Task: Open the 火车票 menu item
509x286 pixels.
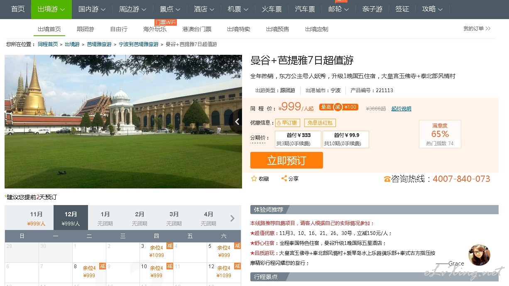Action: point(272,9)
